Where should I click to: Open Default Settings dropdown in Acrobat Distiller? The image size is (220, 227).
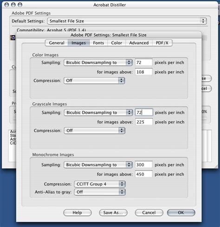point(127,21)
